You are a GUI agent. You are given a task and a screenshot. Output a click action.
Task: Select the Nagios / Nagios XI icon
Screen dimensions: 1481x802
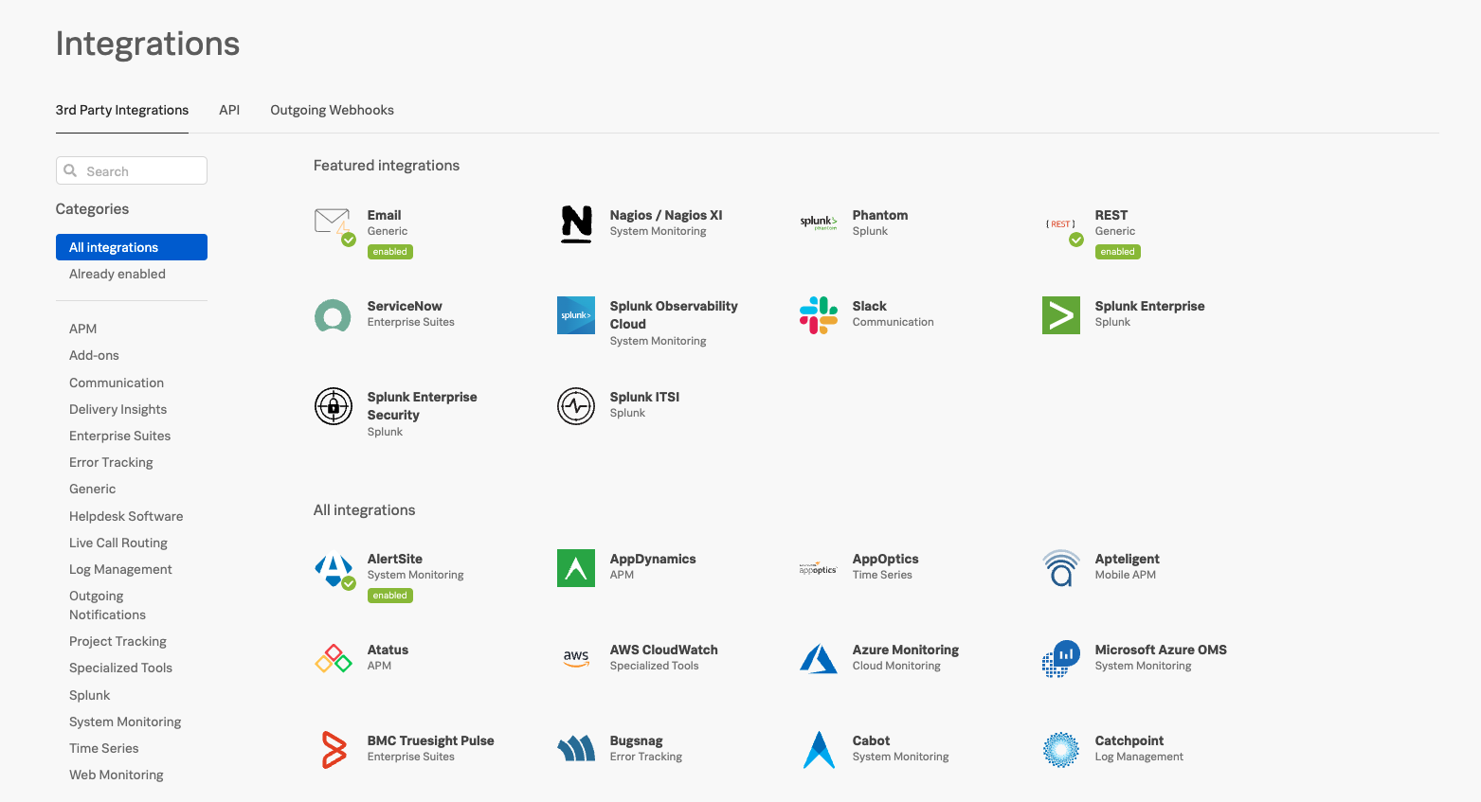tap(576, 224)
